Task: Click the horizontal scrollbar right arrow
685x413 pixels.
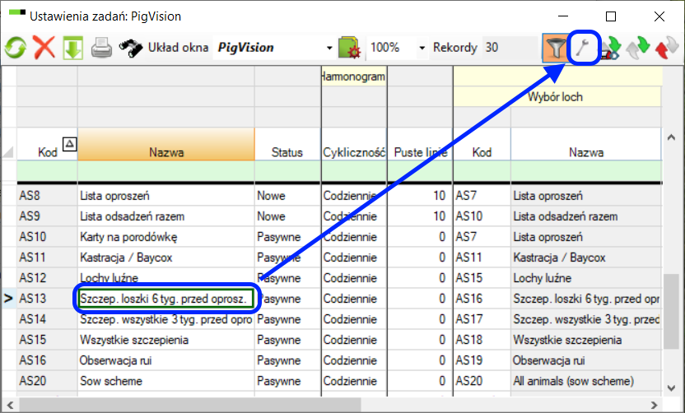Action: 654,405
